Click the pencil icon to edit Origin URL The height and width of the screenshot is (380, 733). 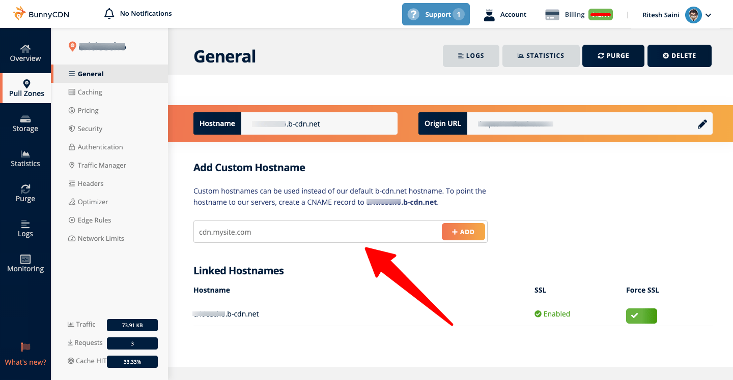tap(702, 124)
